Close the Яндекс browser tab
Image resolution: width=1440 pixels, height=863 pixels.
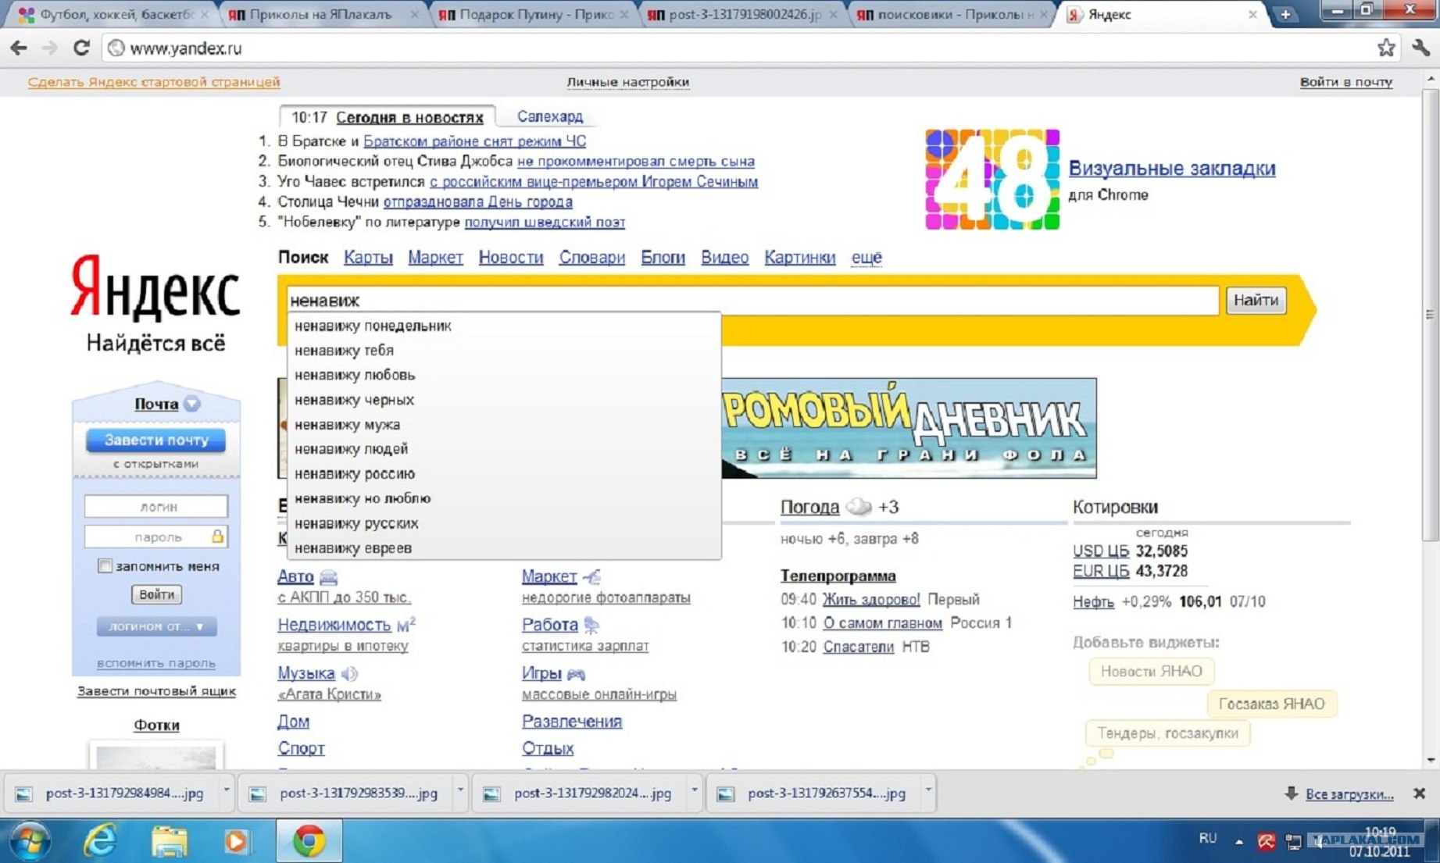tap(1252, 14)
